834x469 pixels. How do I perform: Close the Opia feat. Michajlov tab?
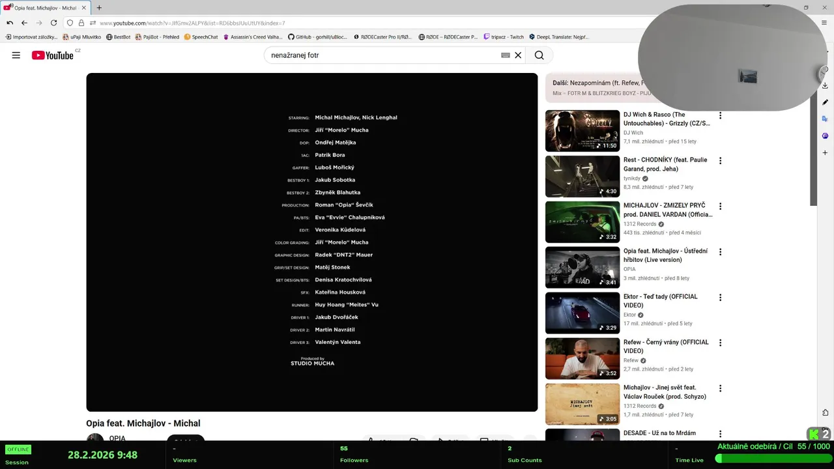[x=83, y=8]
